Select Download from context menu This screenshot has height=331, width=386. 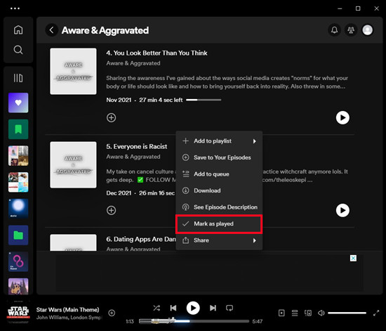[219, 190]
